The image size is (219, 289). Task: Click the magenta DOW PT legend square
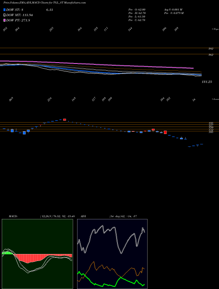(4, 20)
